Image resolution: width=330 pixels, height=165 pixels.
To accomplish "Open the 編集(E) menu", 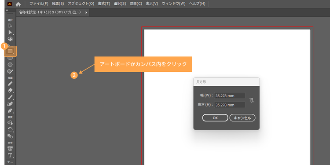I will 58,4.
